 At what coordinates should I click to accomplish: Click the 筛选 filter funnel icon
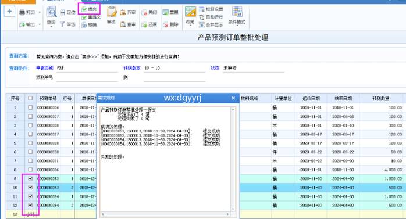tap(62, 24)
